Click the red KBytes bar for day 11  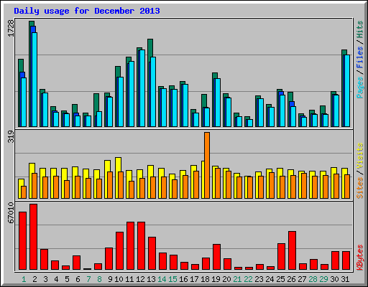point(130,246)
